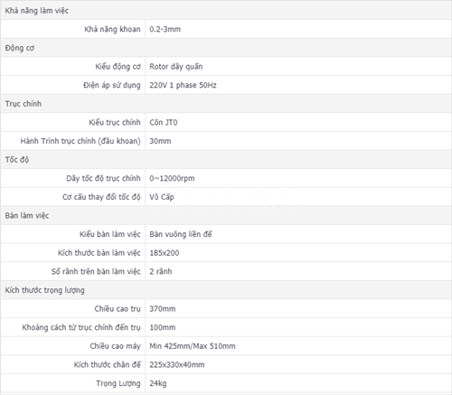This screenshot has width=452, height=395.
Task: Select the "Côn JT0" value cell
Action: 298,122
